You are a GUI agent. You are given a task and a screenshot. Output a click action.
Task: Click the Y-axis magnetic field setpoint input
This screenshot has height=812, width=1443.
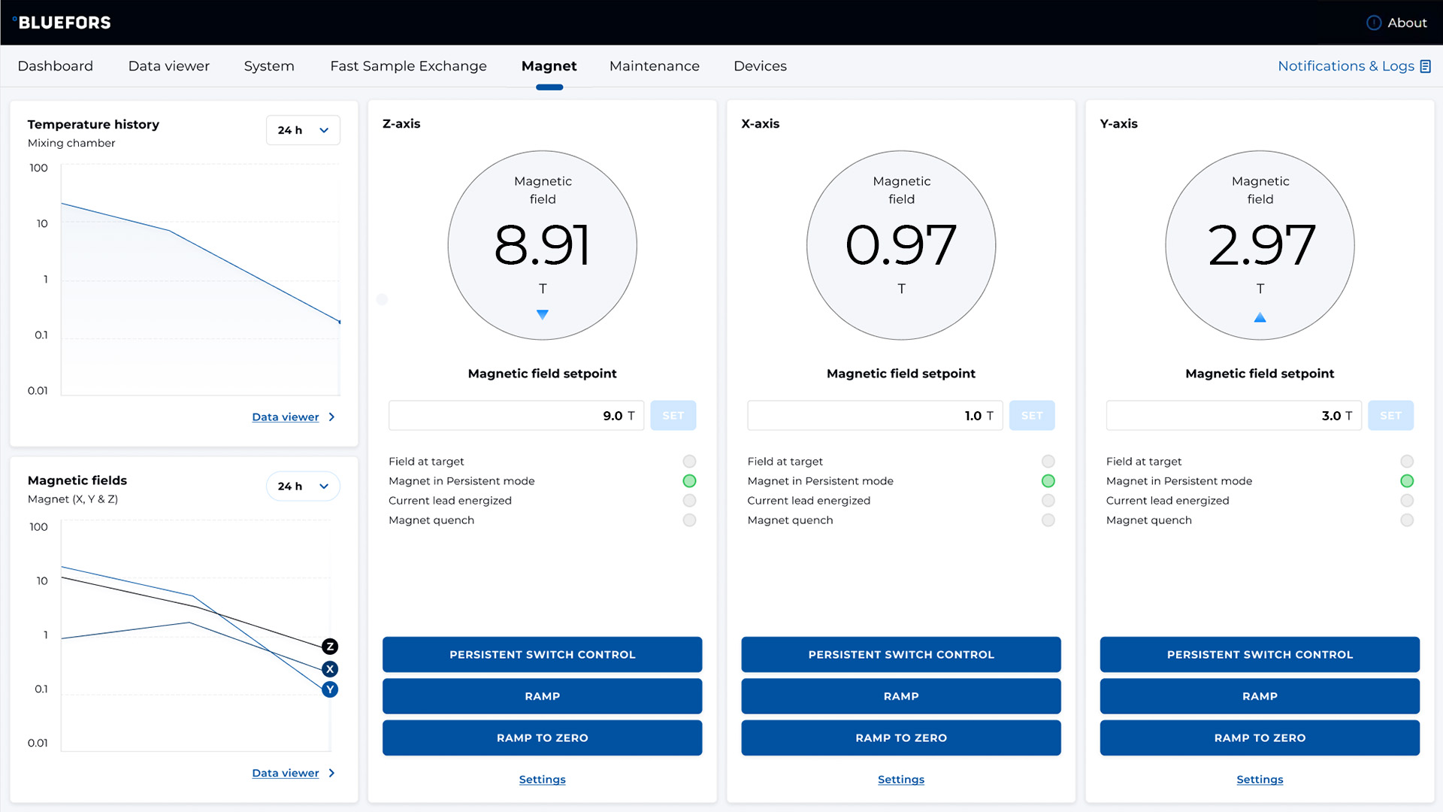tap(1233, 415)
